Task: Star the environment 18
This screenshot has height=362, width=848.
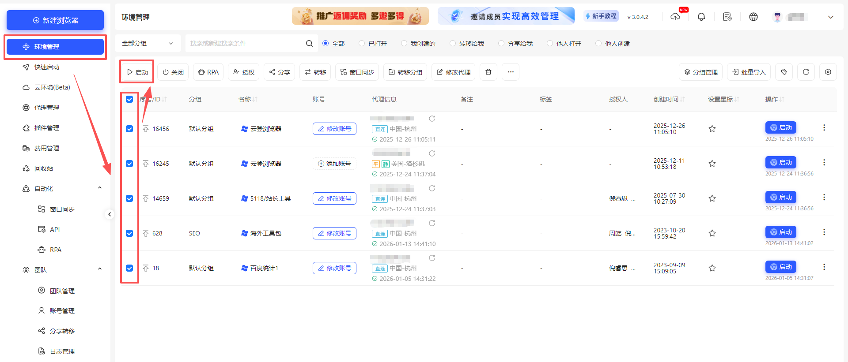Action: click(x=712, y=268)
